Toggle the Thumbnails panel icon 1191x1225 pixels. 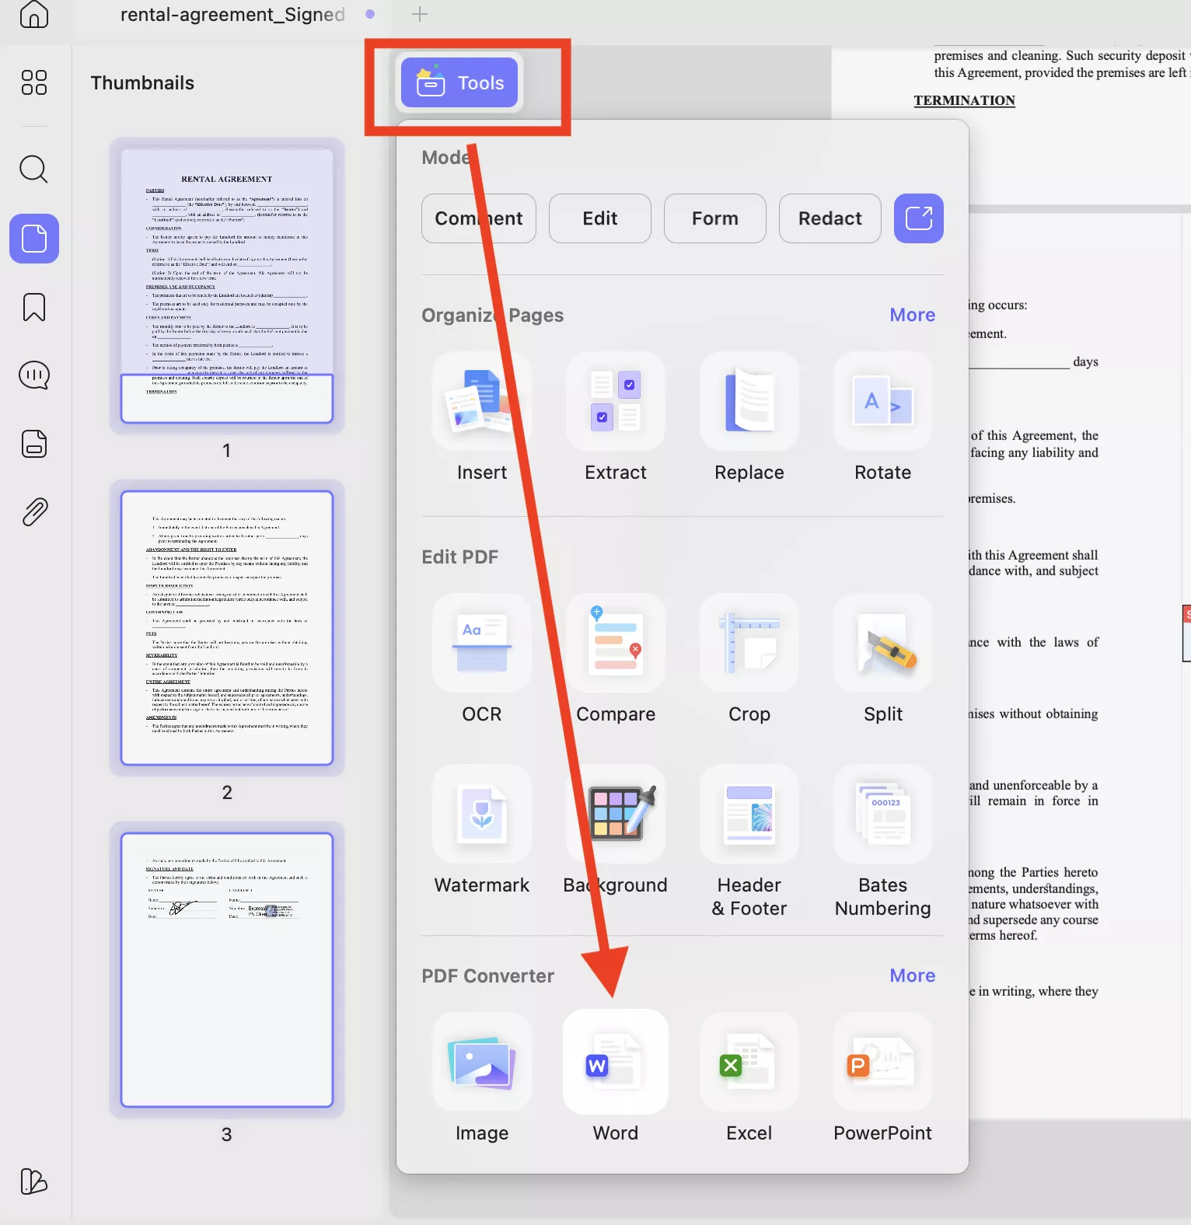[34, 239]
